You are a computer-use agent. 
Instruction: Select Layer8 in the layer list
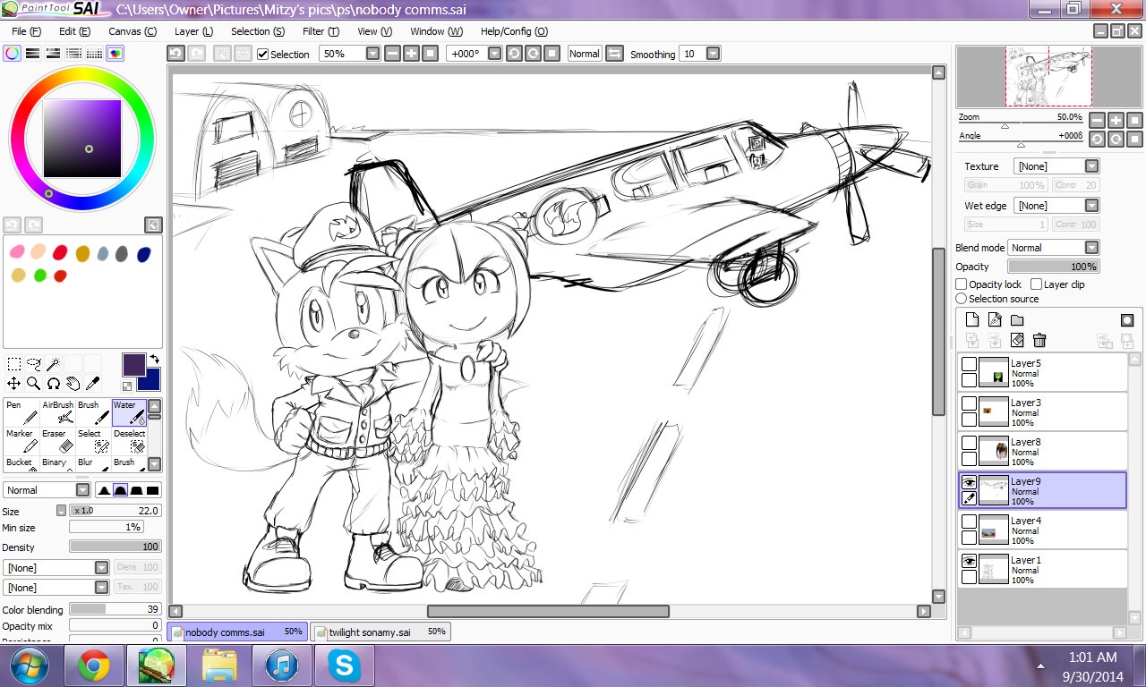(1043, 451)
